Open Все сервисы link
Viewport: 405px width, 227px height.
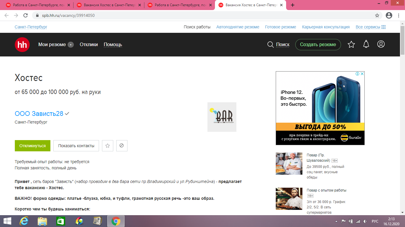pyautogui.click(x=368, y=27)
